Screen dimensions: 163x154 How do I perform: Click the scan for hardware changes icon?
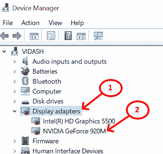98,36
